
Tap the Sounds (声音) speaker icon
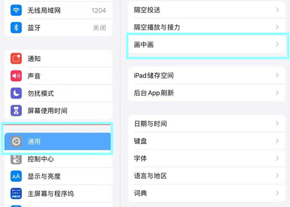point(16,76)
